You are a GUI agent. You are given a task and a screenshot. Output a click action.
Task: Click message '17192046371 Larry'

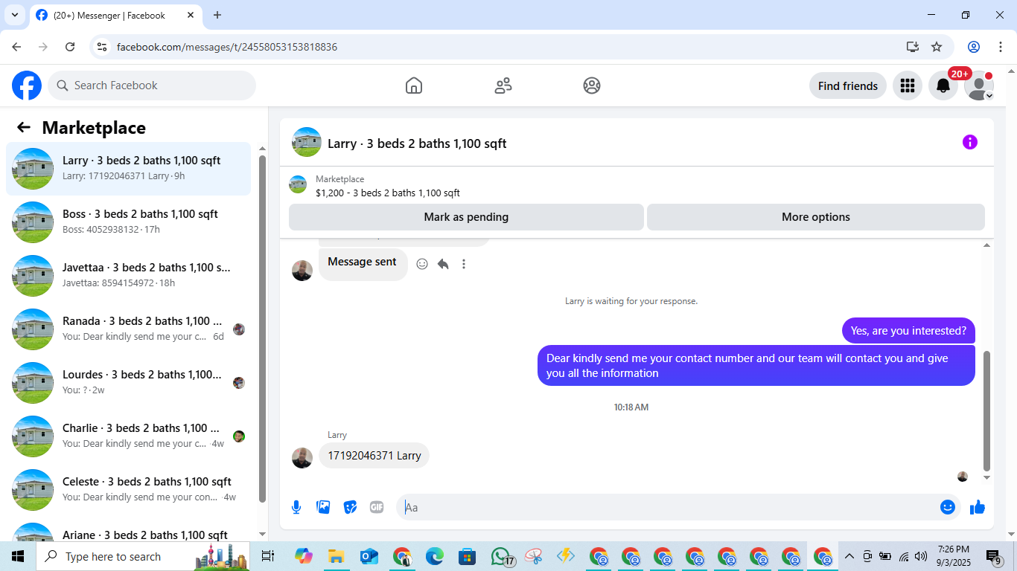(374, 456)
